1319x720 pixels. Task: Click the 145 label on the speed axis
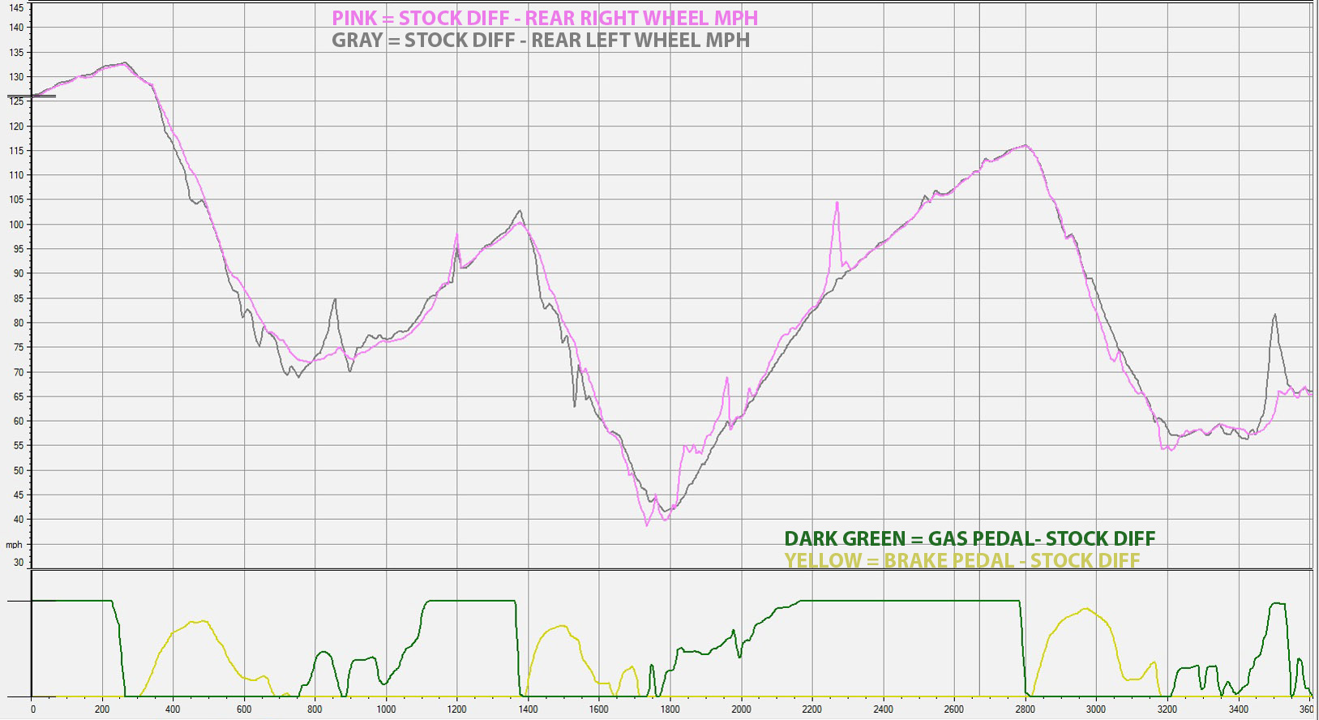click(16, 7)
